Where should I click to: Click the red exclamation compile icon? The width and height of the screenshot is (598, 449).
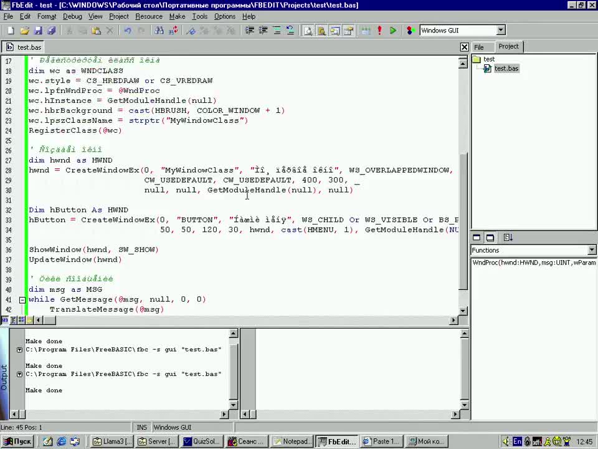pos(379,30)
